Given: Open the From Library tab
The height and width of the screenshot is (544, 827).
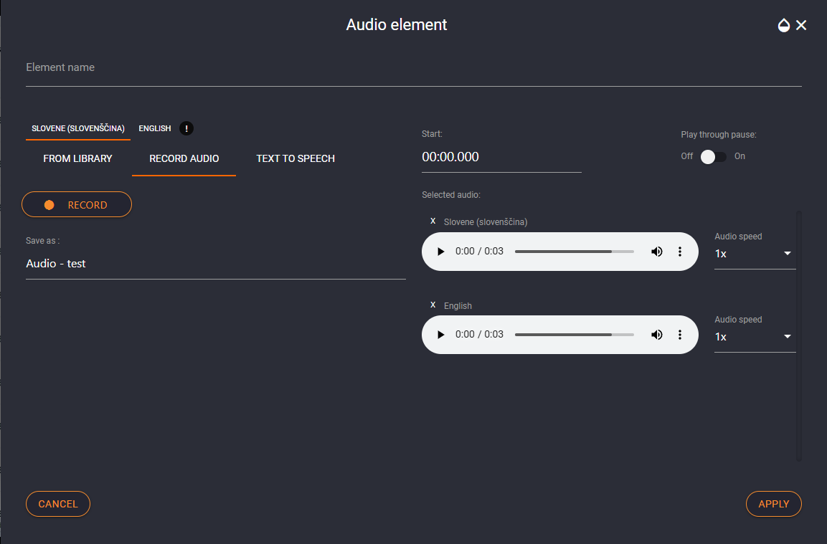Looking at the screenshot, I should (x=77, y=158).
